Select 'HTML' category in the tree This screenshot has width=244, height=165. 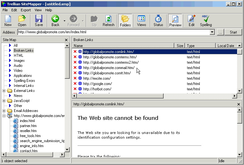(18, 56)
